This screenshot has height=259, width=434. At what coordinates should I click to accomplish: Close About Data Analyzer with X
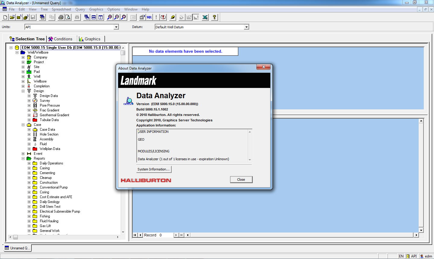click(x=263, y=67)
